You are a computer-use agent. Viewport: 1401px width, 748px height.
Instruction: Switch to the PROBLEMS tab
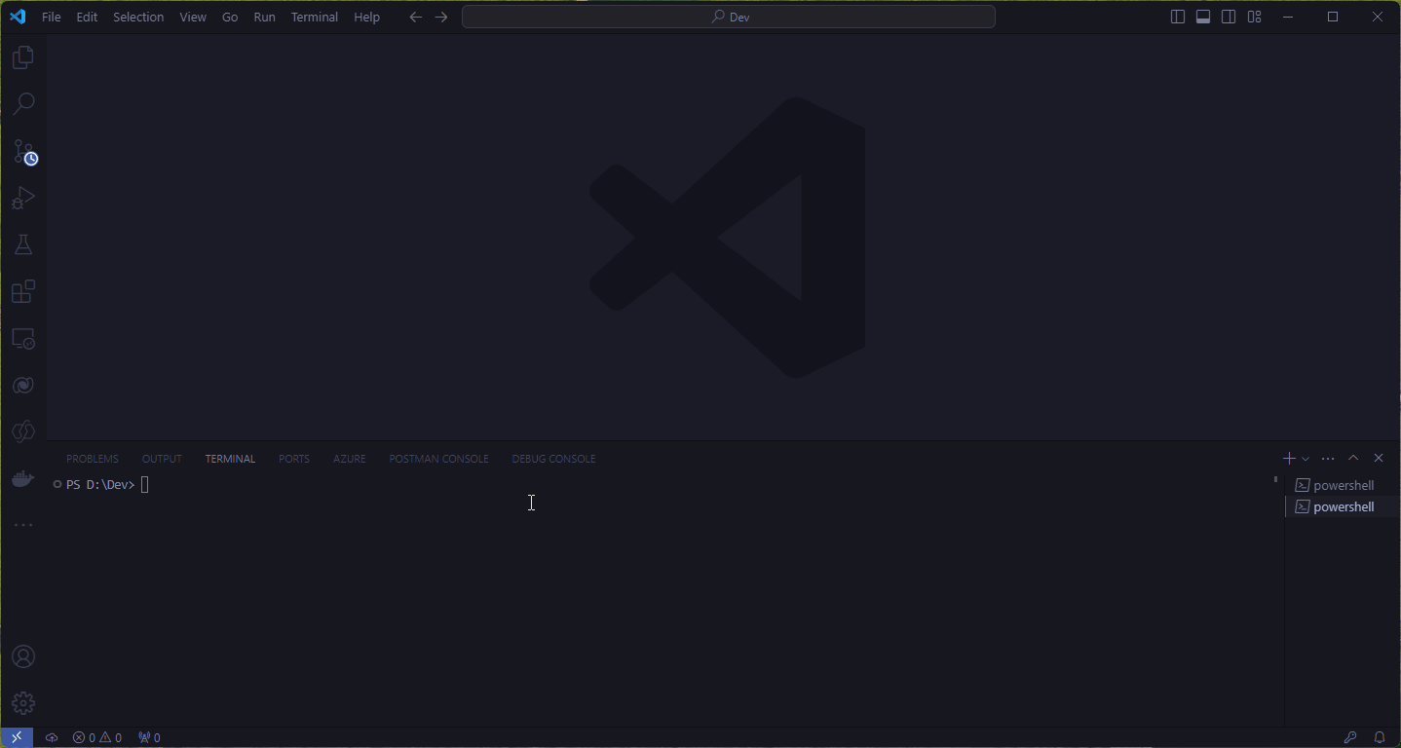[x=92, y=458]
